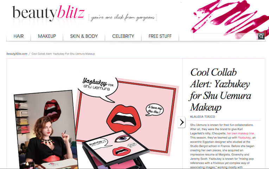The width and height of the screenshot is (269, 169).
Task: Open the 'her own makeup line' link
Action: click(241, 133)
